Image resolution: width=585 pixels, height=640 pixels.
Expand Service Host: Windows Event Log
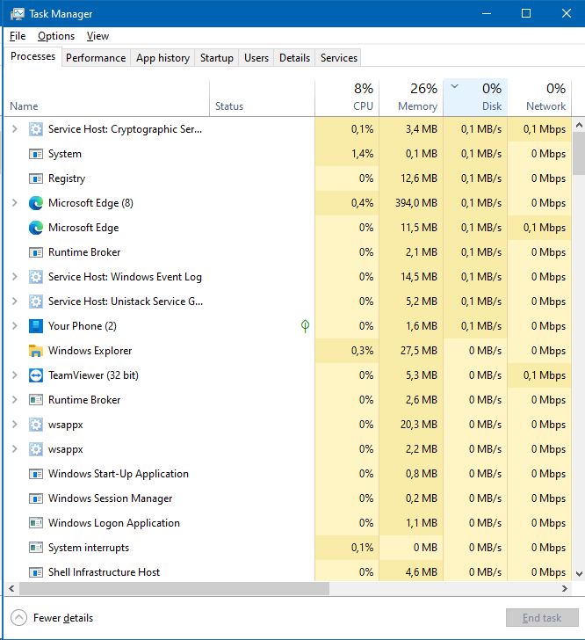click(x=15, y=277)
